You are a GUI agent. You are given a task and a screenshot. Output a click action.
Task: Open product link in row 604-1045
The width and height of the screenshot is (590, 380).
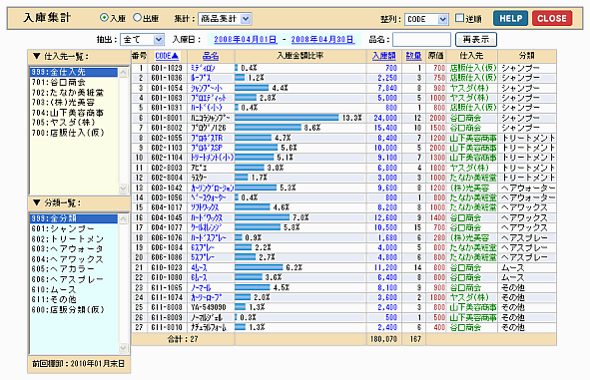click(x=207, y=217)
